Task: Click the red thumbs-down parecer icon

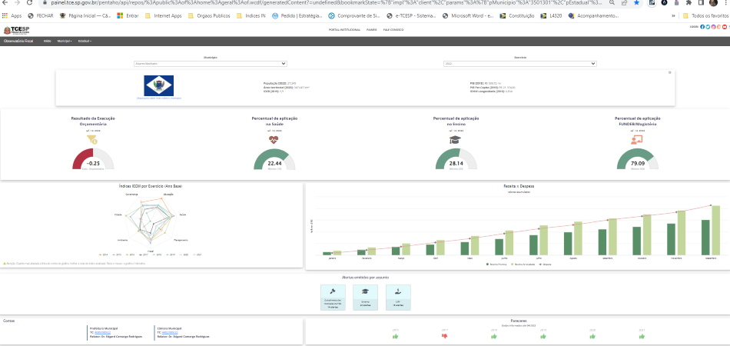Action: click(x=444, y=336)
